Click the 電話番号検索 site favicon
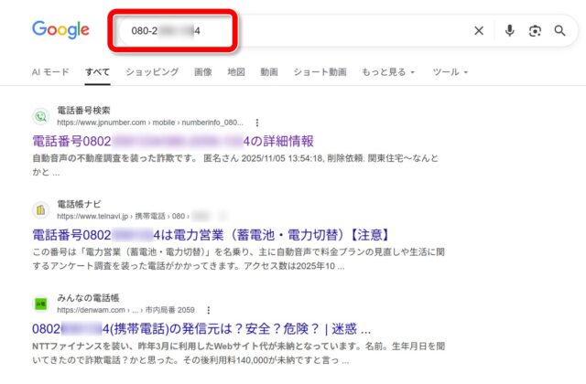 tap(40, 116)
